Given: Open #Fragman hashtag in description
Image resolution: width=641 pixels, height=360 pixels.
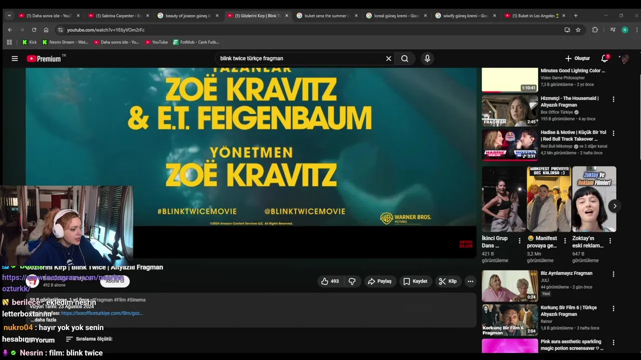Looking at the screenshot, I should pyautogui.click(x=102, y=300).
